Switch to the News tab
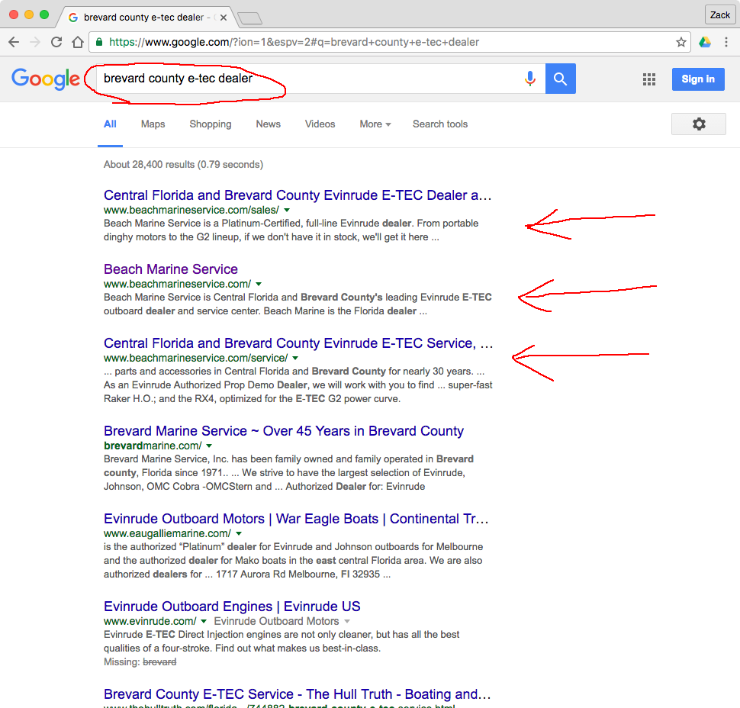The height and width of the screenshot is (708, 740). 268,124
